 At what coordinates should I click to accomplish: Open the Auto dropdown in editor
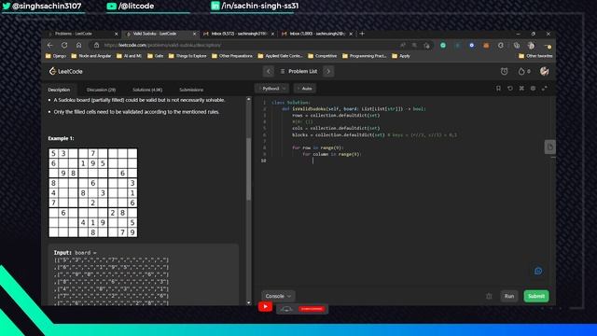pyautogui.click(x=305, y=89)
